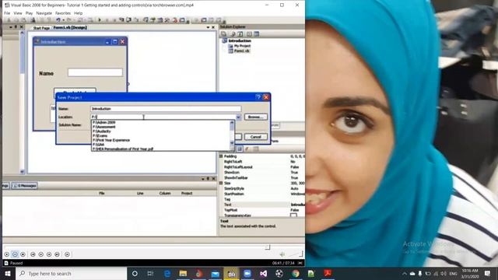The image size is (498, 280).
Task: Click the Play button in media player
Action: 7,254
